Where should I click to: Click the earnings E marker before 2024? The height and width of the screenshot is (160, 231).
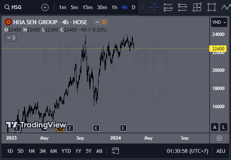pyautogui.click(x=96, y=128)
